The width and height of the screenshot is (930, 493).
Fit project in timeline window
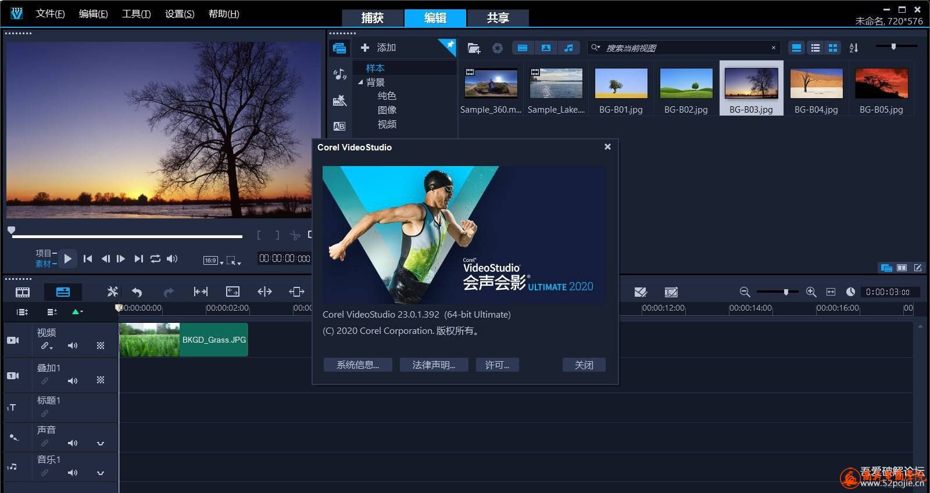pos(831,292)
